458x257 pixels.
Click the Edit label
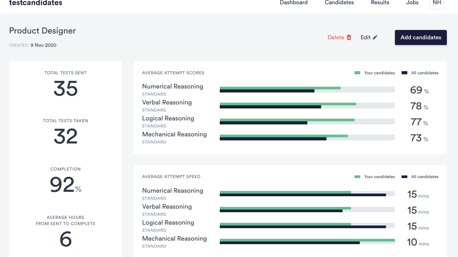(x=366, y=37)
